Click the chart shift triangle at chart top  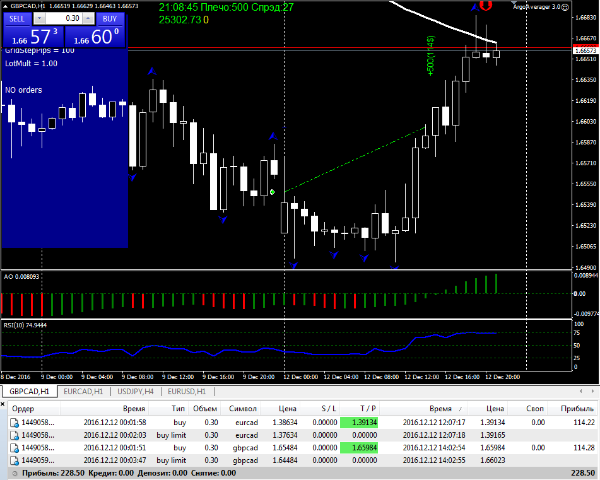click(514, 3)
